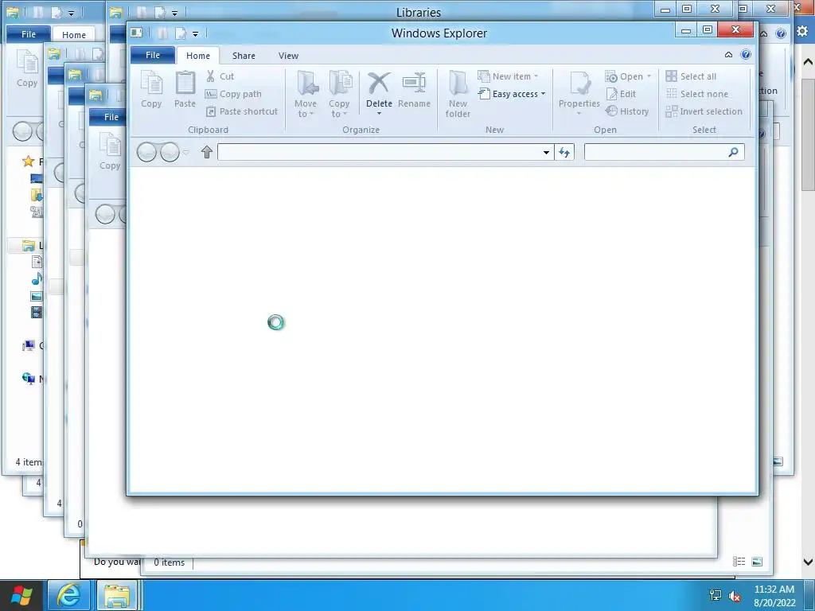Click the Forward navigation button in Windows Explorer
Image resolution: width=815 pixels, height=611 pixels.
(170, 152)
